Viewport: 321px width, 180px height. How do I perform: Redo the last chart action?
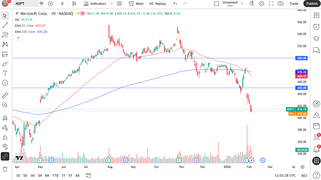tap(185, 4)
